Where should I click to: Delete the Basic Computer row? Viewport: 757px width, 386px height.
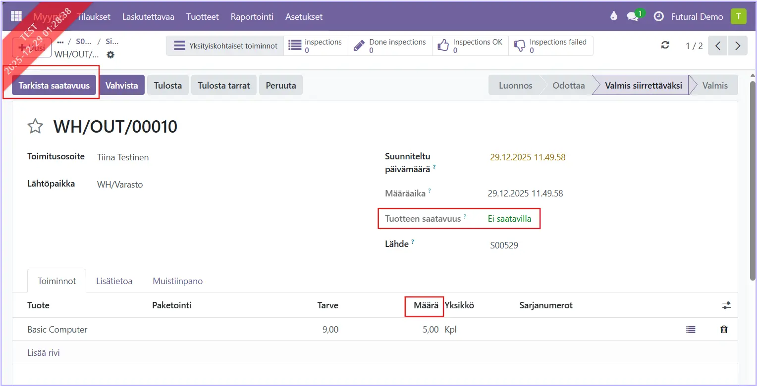pyautogui.click(x=724, y=330)
